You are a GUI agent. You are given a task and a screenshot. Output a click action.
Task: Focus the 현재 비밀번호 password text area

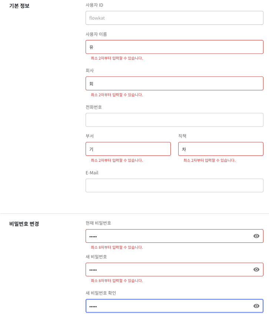(167, 236)
